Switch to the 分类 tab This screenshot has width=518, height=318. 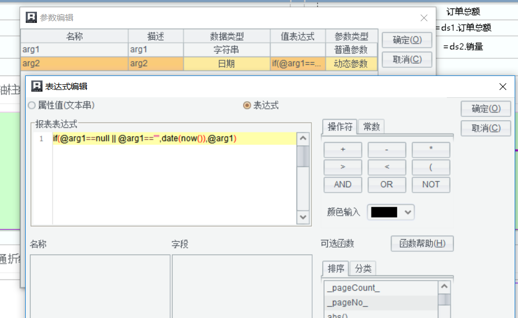pyautogui.click(x=362, y=268)
